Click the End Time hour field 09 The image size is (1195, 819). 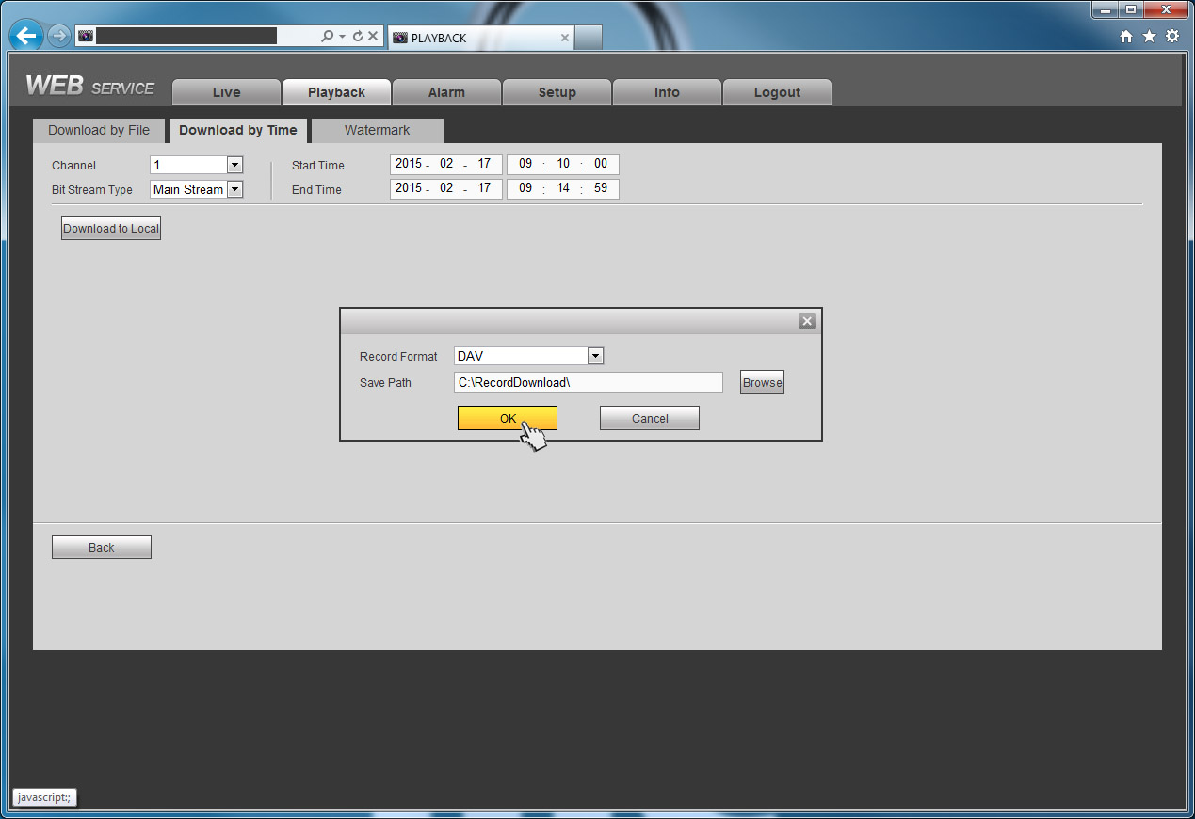pos(525,188)
